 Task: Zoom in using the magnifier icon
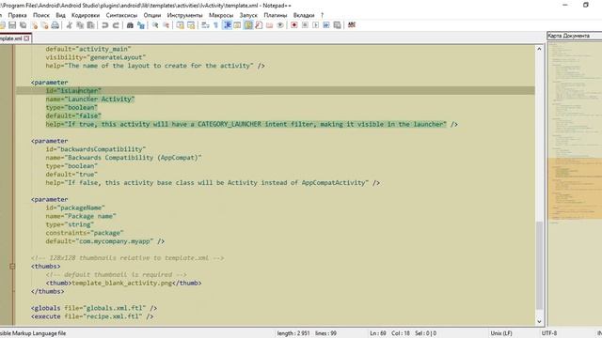(x=155, y=25)
